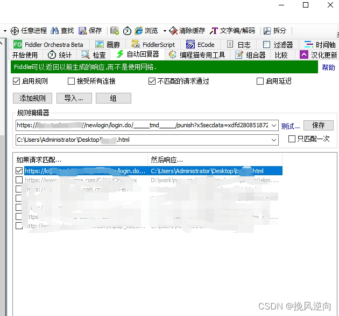Click the toolbar Save disk icon
Screen dimensions: 339x316
(82, 31)
